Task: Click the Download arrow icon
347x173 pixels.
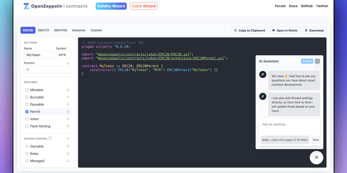Action: pyautogui.click(x=306, y=30)
